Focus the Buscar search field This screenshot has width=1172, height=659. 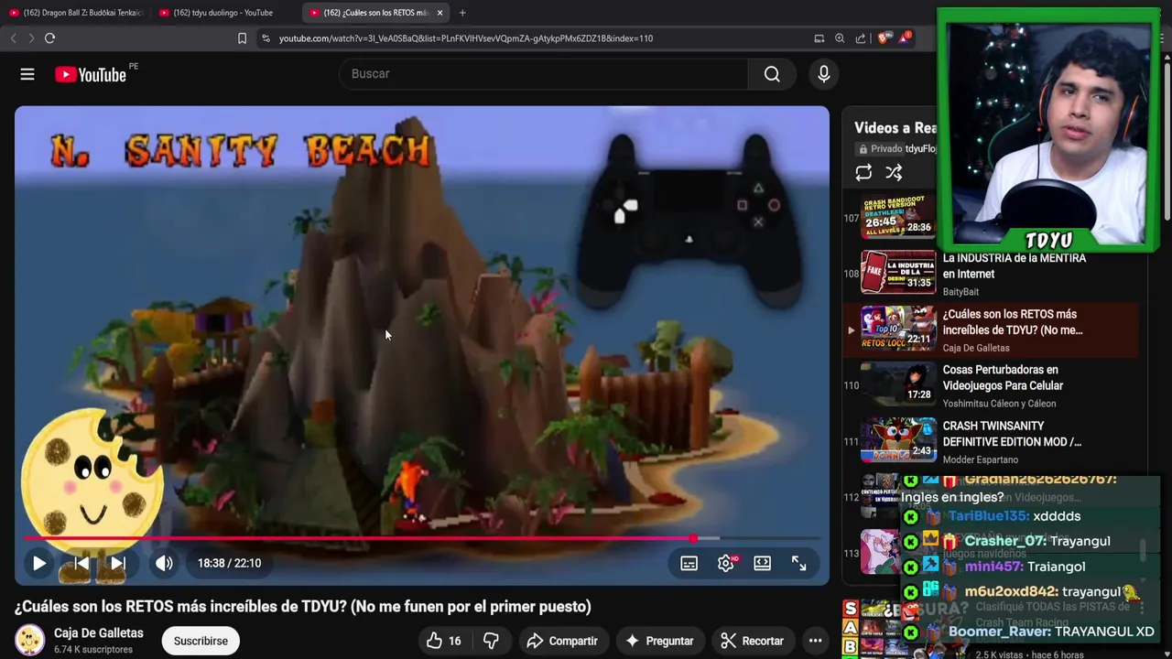pyautogui.click(x=544, y=74)
